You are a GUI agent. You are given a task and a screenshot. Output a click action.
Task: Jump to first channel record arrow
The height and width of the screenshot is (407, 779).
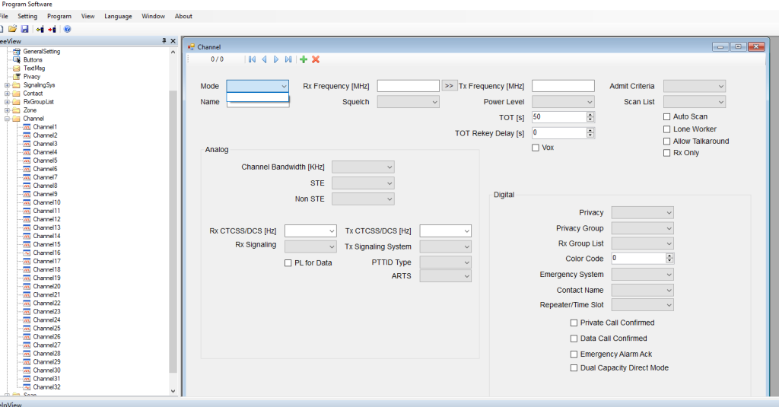[x=252, y=59]
